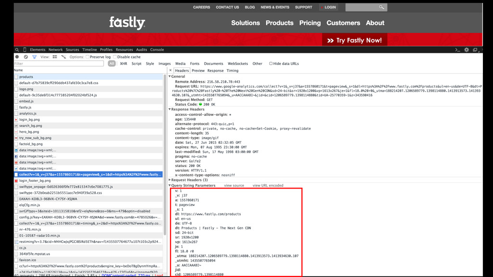
Task: Click the icon beside search_bg.png
Action: [16, 126]
